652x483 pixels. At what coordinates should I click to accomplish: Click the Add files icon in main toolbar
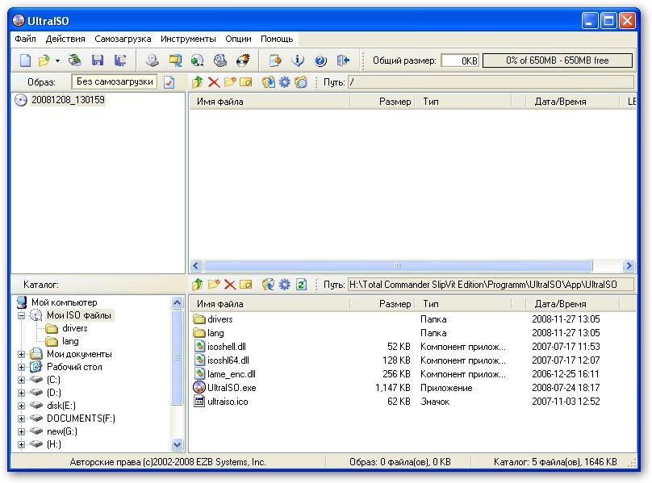pyautogui.click(x=275, y=60)
